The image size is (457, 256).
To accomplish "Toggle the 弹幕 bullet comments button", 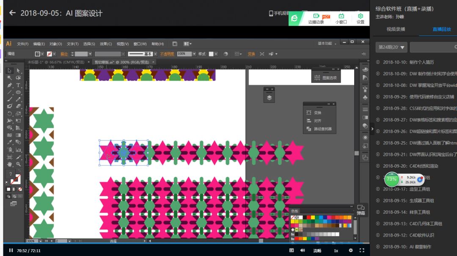I will click(361, 209).
